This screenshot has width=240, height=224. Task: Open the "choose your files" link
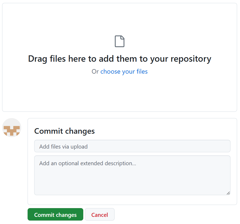click(124, 71)
